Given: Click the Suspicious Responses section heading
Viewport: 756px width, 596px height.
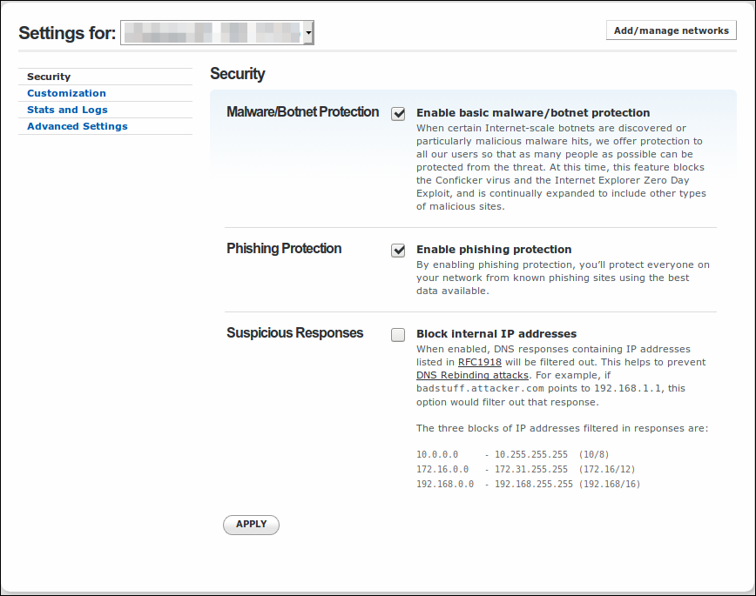Looking at the screenshot, I should [294, 333].
